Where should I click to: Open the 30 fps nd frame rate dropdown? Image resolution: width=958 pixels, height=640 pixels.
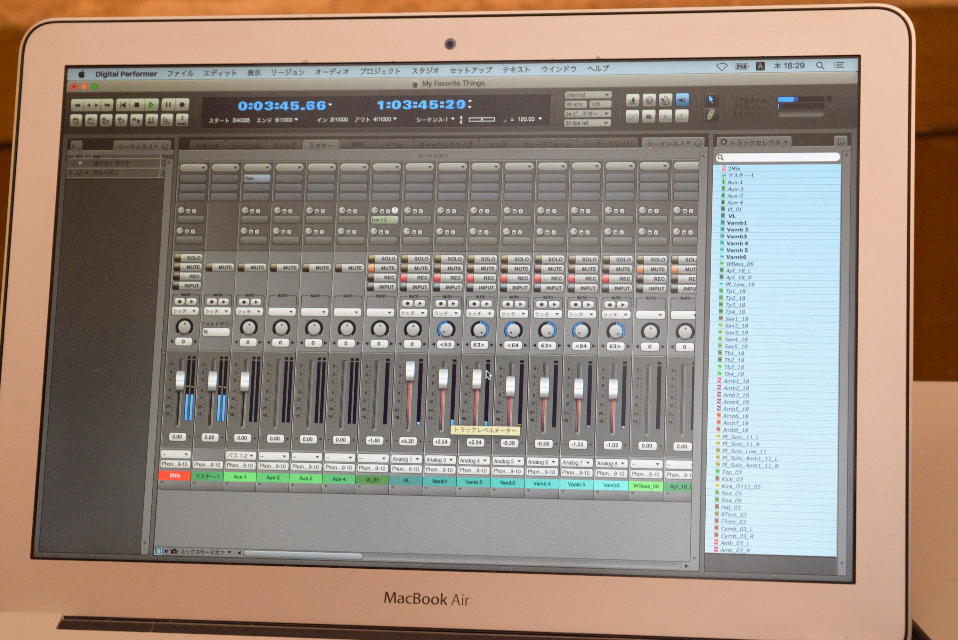(x=587, y=123)
